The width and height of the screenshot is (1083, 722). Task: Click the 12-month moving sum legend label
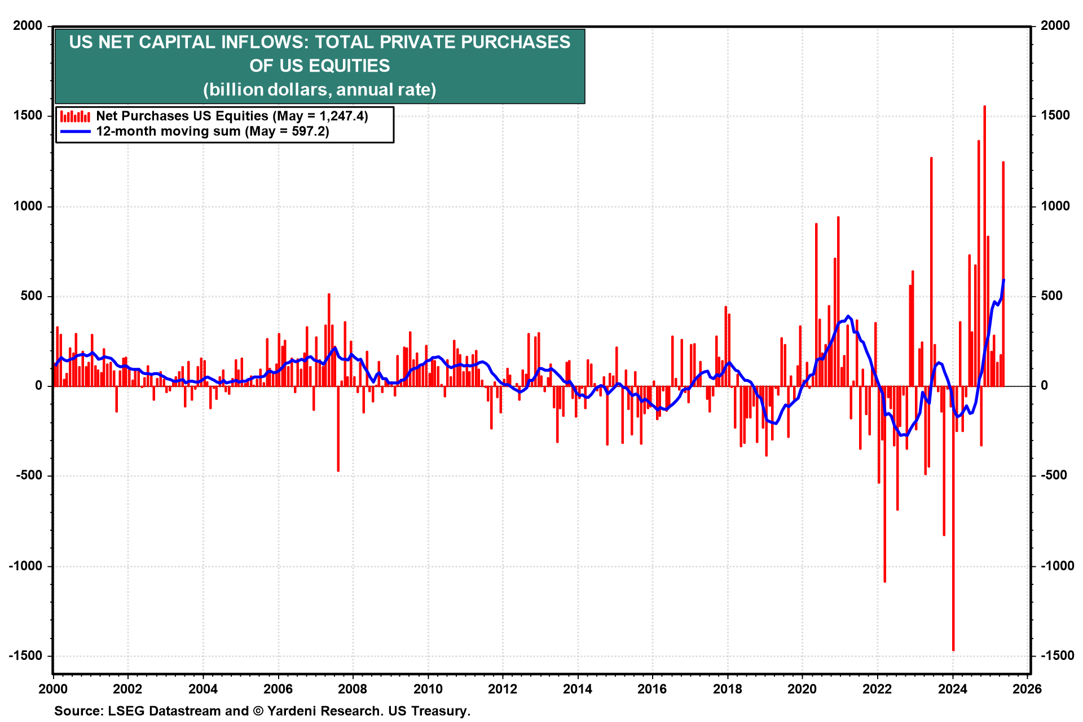[213, 131]
